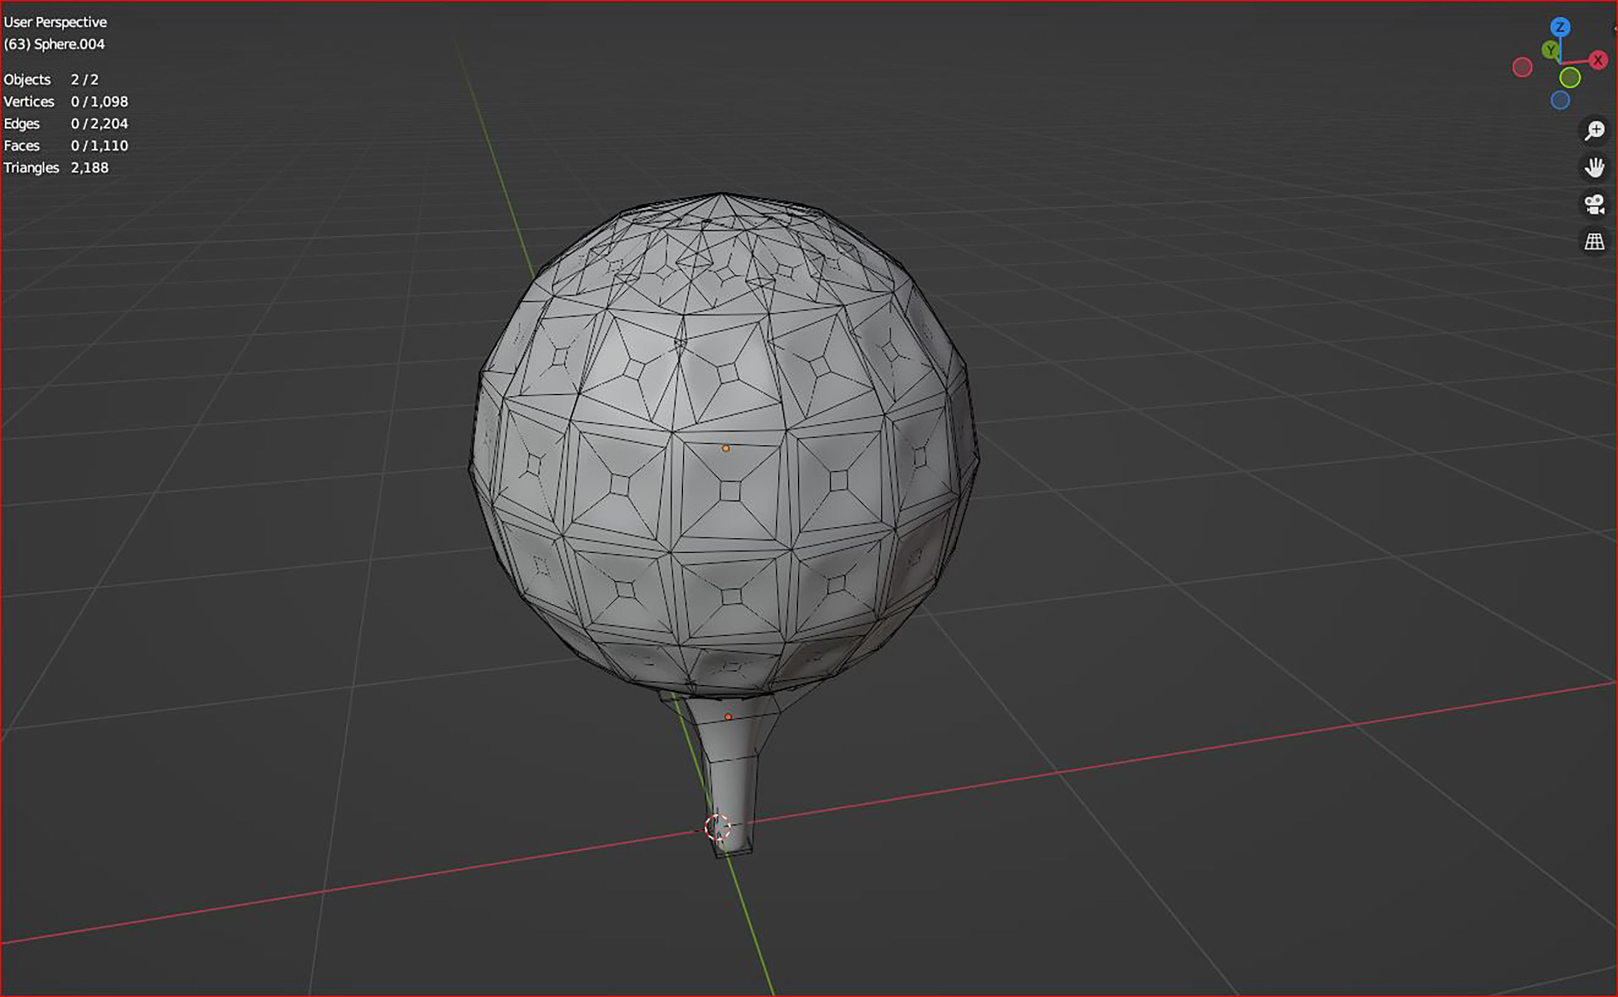This screenshot has width=1618, height=997.
Task: Click the Objects count '2 / 2'
Action: 84,80
